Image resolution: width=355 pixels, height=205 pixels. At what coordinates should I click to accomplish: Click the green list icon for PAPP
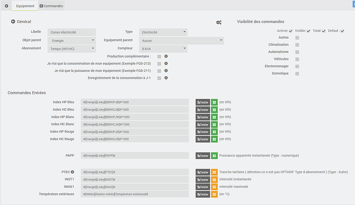(x=214, y=155)
